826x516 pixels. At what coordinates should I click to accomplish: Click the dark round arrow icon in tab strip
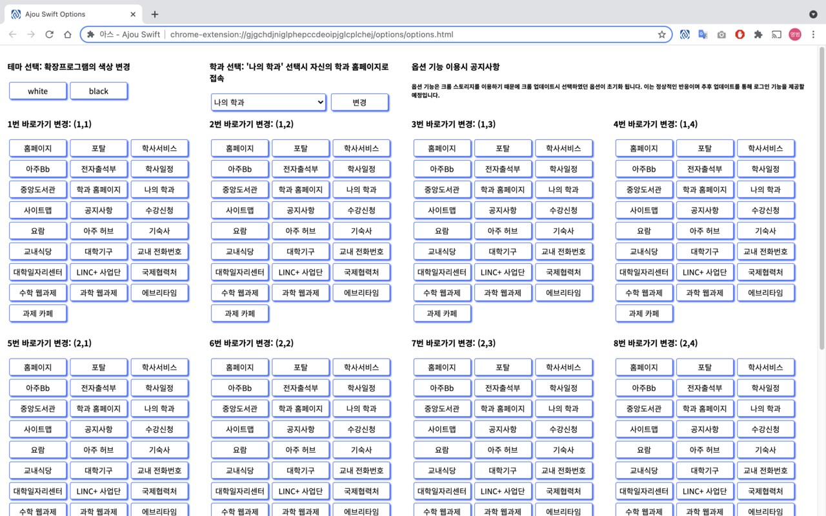pos(813,14)
